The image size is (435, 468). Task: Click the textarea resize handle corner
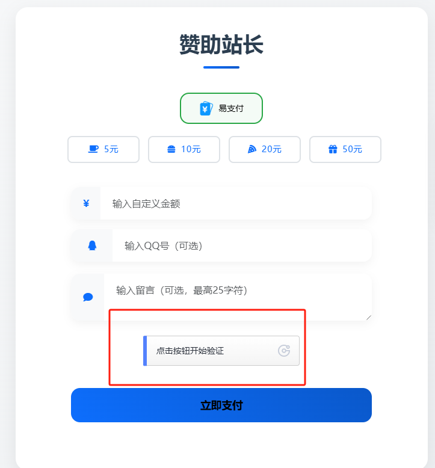point(369,318)
